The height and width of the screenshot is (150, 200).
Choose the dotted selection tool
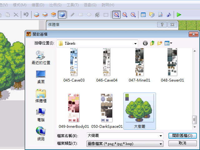106,15
